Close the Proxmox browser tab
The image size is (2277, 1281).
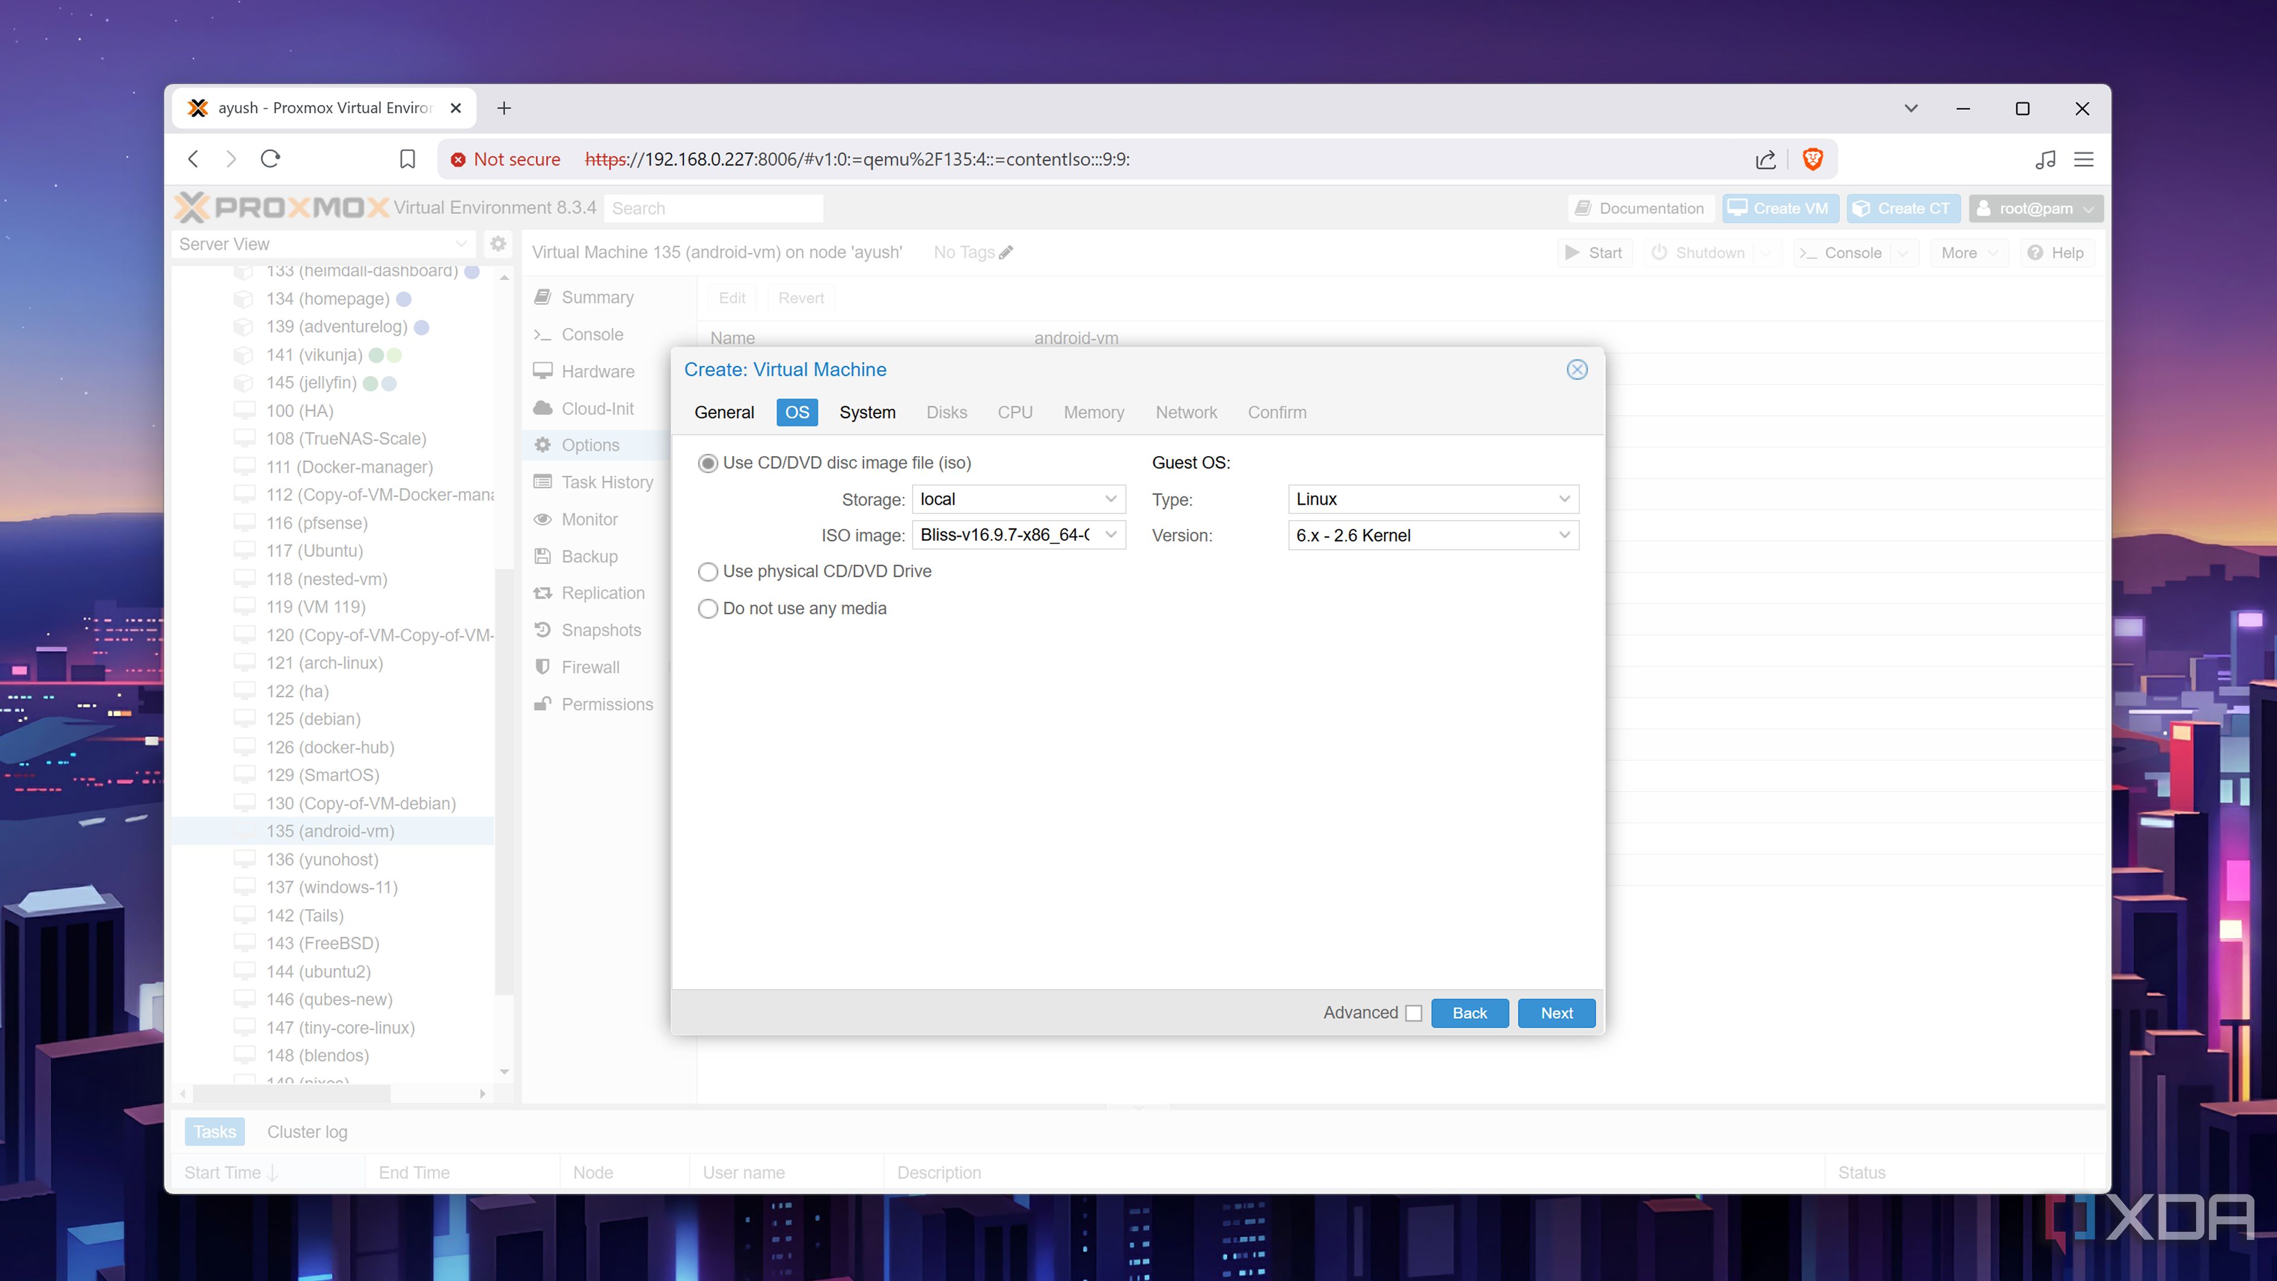pyautogui.click(x=456, y=108)
